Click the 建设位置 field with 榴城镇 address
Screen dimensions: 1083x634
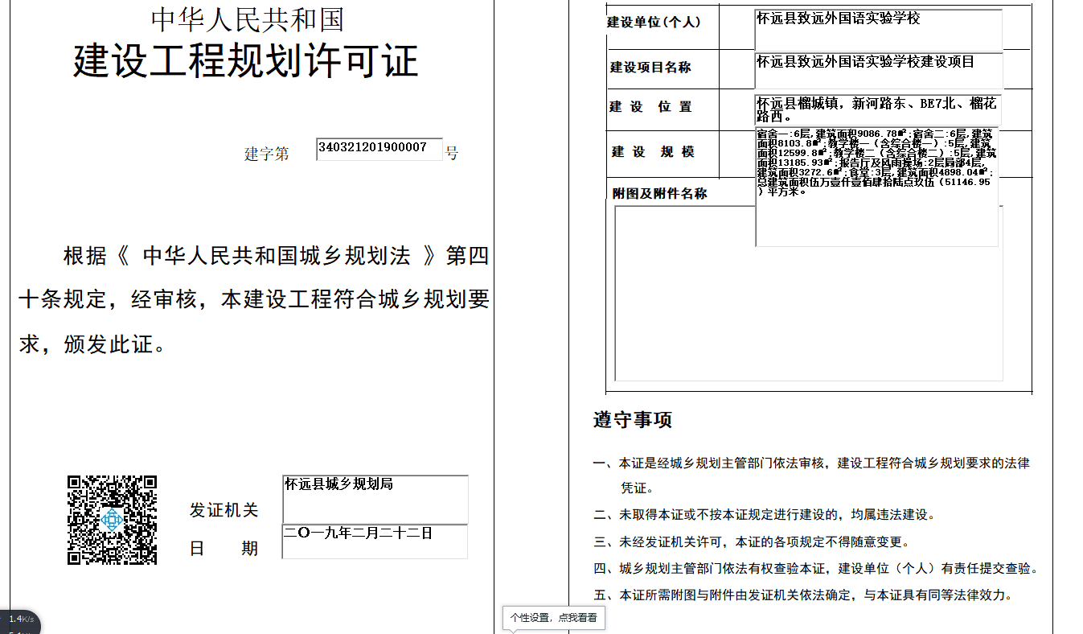pos(879,109)
